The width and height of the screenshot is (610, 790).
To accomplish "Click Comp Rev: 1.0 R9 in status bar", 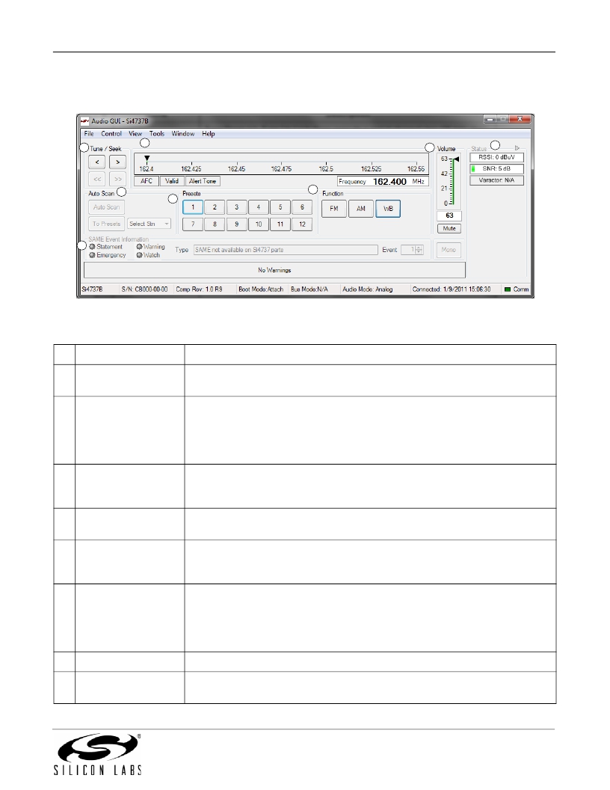I will click(199, 290).
